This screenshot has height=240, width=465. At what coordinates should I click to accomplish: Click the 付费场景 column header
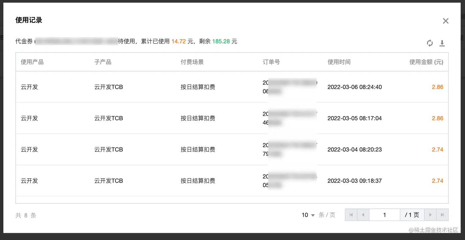[192, 62]
